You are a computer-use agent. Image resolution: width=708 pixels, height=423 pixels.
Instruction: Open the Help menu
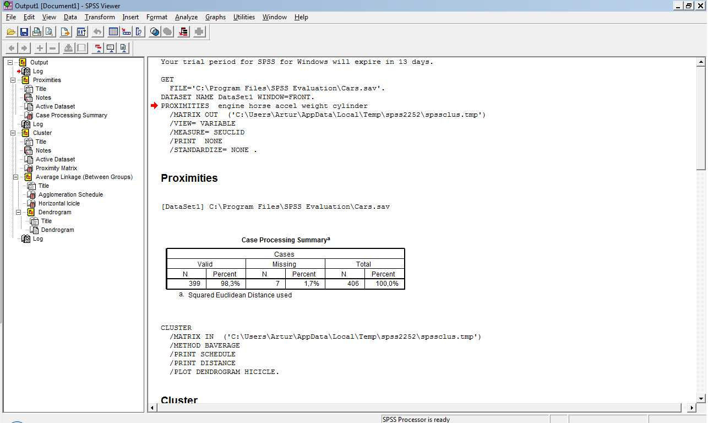[301, 17]
